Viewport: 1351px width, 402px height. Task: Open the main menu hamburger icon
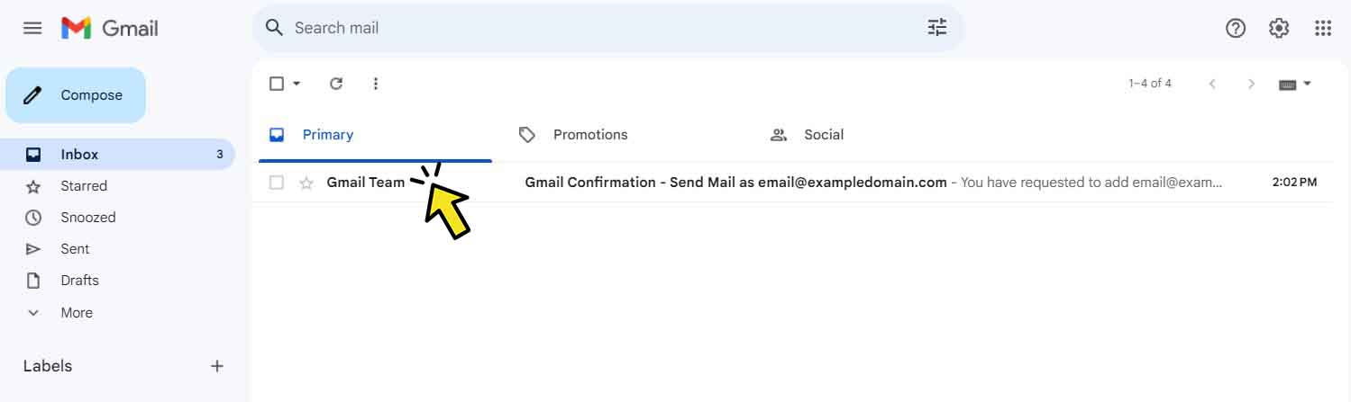(x=32, y=28)
